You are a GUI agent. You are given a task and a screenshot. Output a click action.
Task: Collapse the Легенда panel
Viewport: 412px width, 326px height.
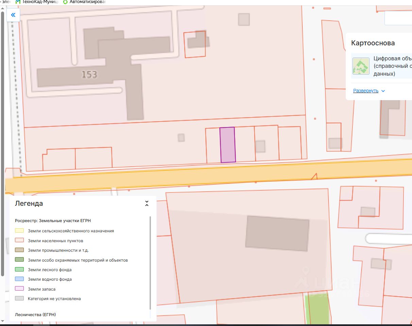[147, 204]
